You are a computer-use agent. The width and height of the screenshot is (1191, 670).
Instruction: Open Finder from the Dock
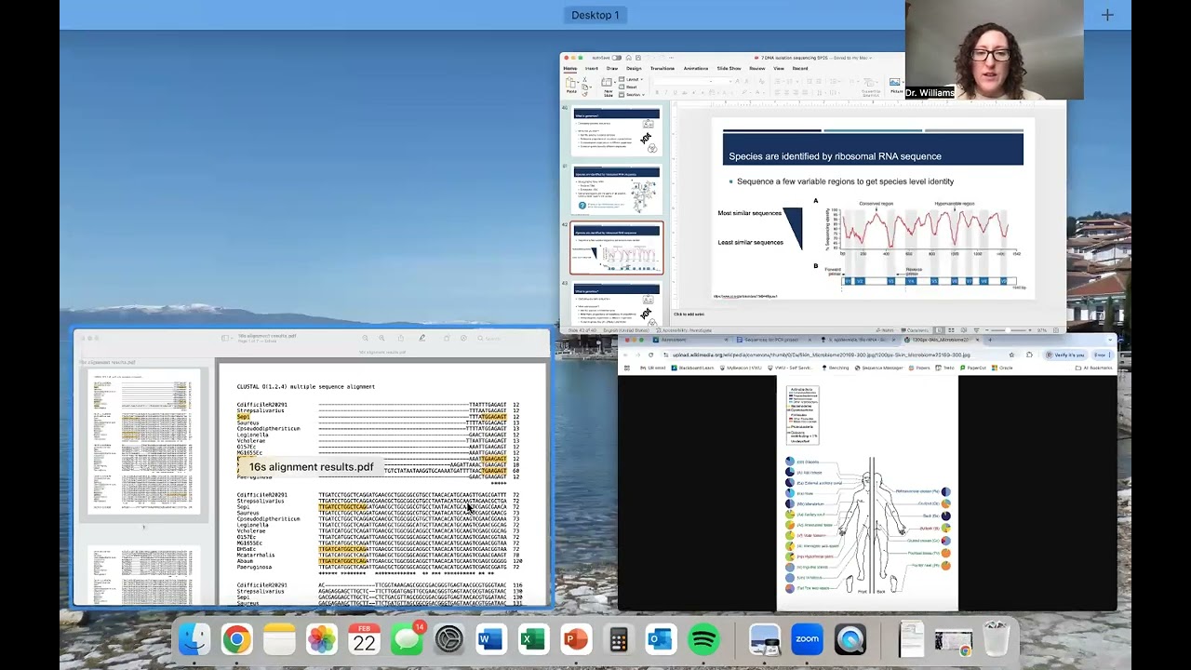pos(194,639)
